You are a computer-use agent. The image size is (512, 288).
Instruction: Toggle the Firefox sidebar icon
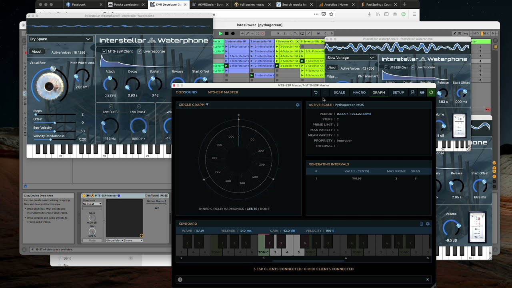(x=386, y=14)
